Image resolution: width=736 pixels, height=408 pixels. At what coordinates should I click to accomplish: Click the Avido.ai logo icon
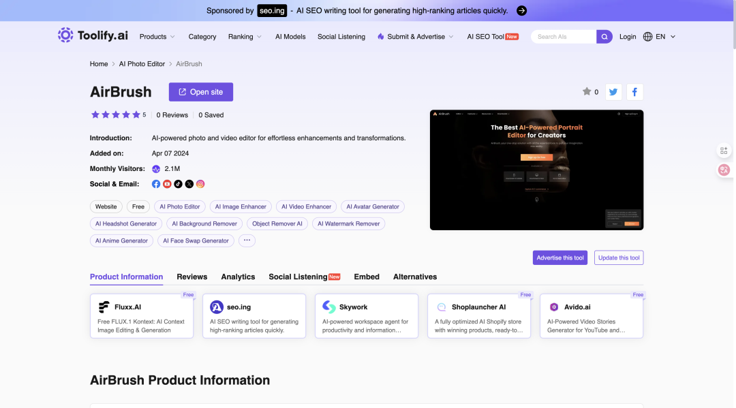pyautogui.click(x=554, y=307)
